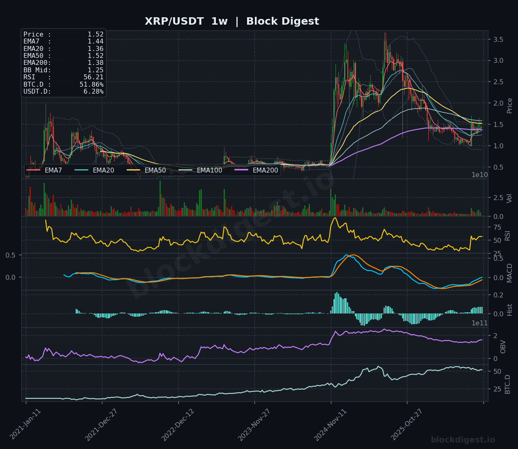Select the EMA7 legend entry
The image size is (518, 449).
pos(44,170)
